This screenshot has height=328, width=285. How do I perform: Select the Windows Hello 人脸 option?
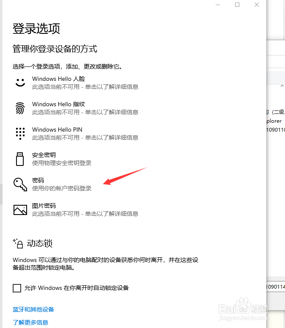tap(75, 83)
